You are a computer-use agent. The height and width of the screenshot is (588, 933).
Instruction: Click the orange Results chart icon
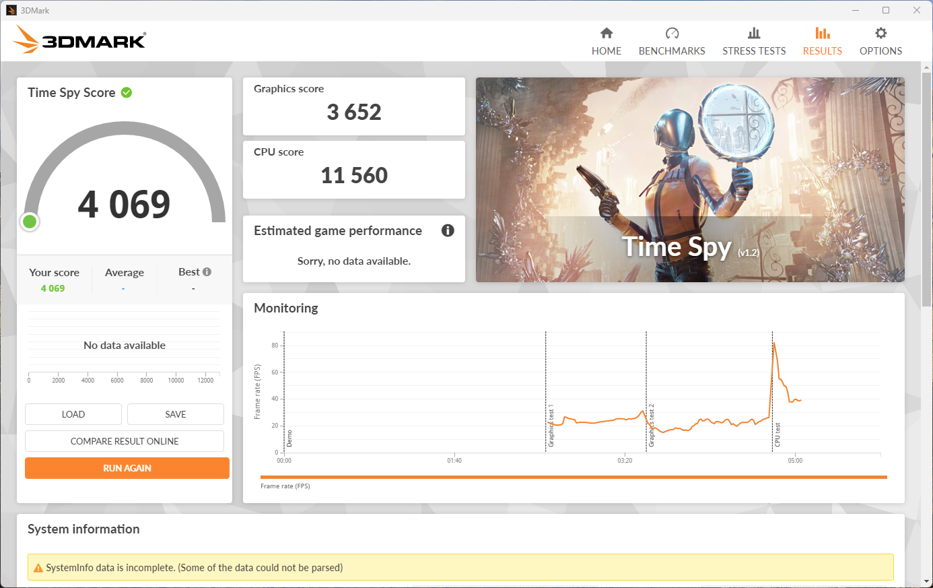click(822, 33)
